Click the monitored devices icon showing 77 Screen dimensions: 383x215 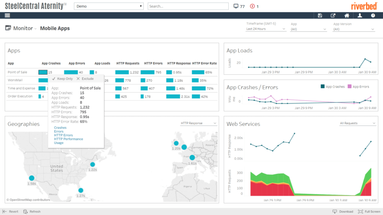[x=236, y=6]
